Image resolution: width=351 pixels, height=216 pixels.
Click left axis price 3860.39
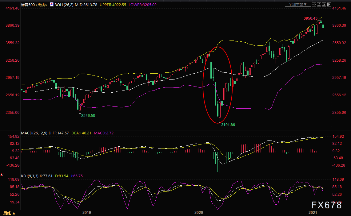click(x=13, y=25)
